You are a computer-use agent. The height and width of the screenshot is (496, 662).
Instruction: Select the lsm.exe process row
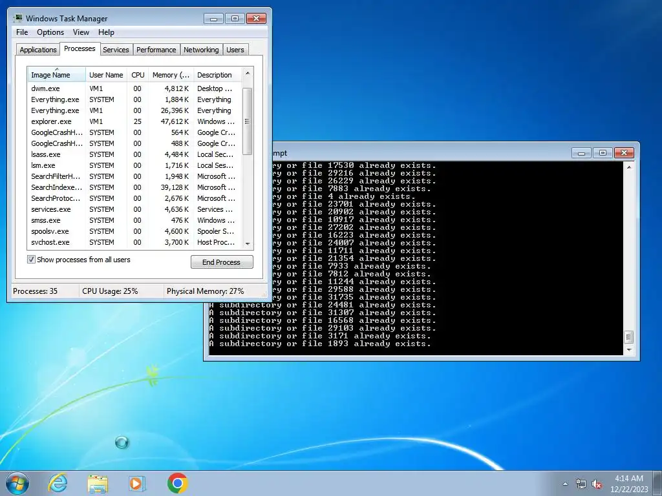click(134, 165)
